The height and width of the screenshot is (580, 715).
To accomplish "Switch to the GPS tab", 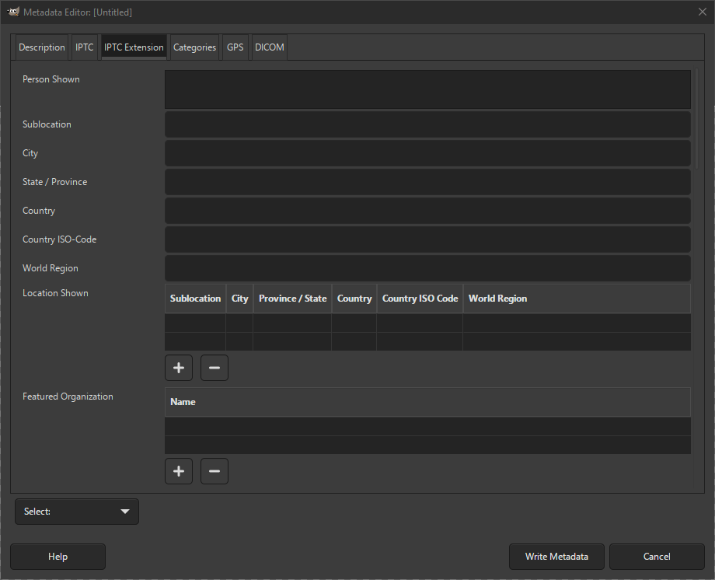I will click(235, 47).
